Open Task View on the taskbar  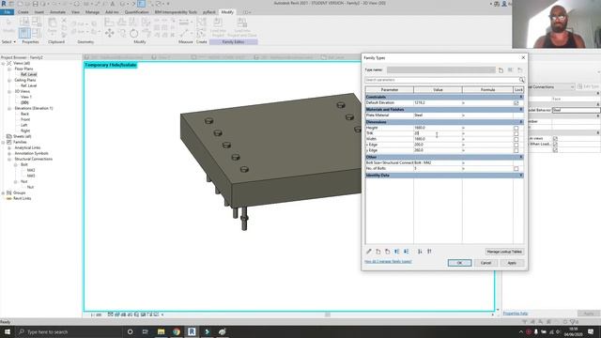tap(146, 331)
